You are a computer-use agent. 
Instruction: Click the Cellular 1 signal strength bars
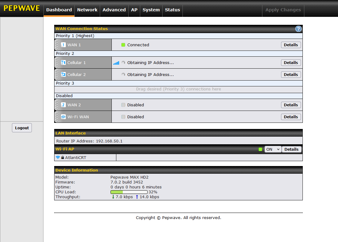(116, 63)
